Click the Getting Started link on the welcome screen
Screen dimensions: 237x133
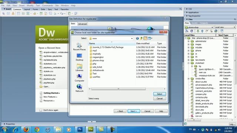[51, 93]
